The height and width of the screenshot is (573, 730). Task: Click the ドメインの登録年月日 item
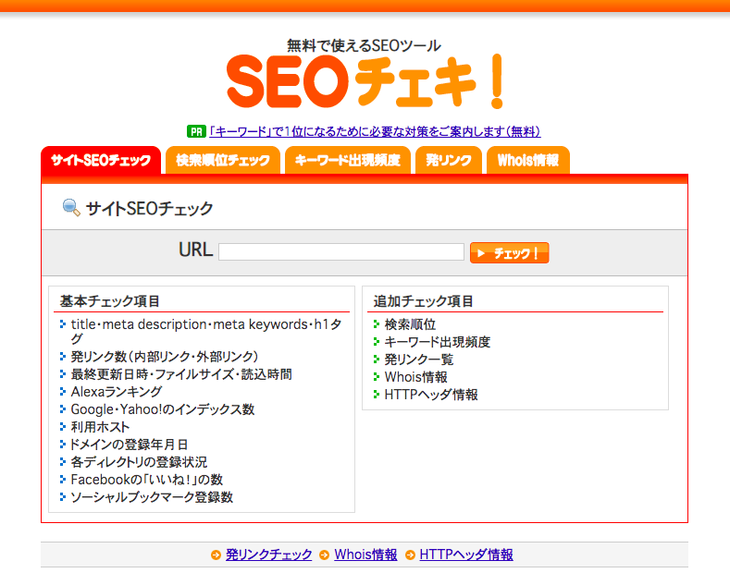(x=129, y=445)
